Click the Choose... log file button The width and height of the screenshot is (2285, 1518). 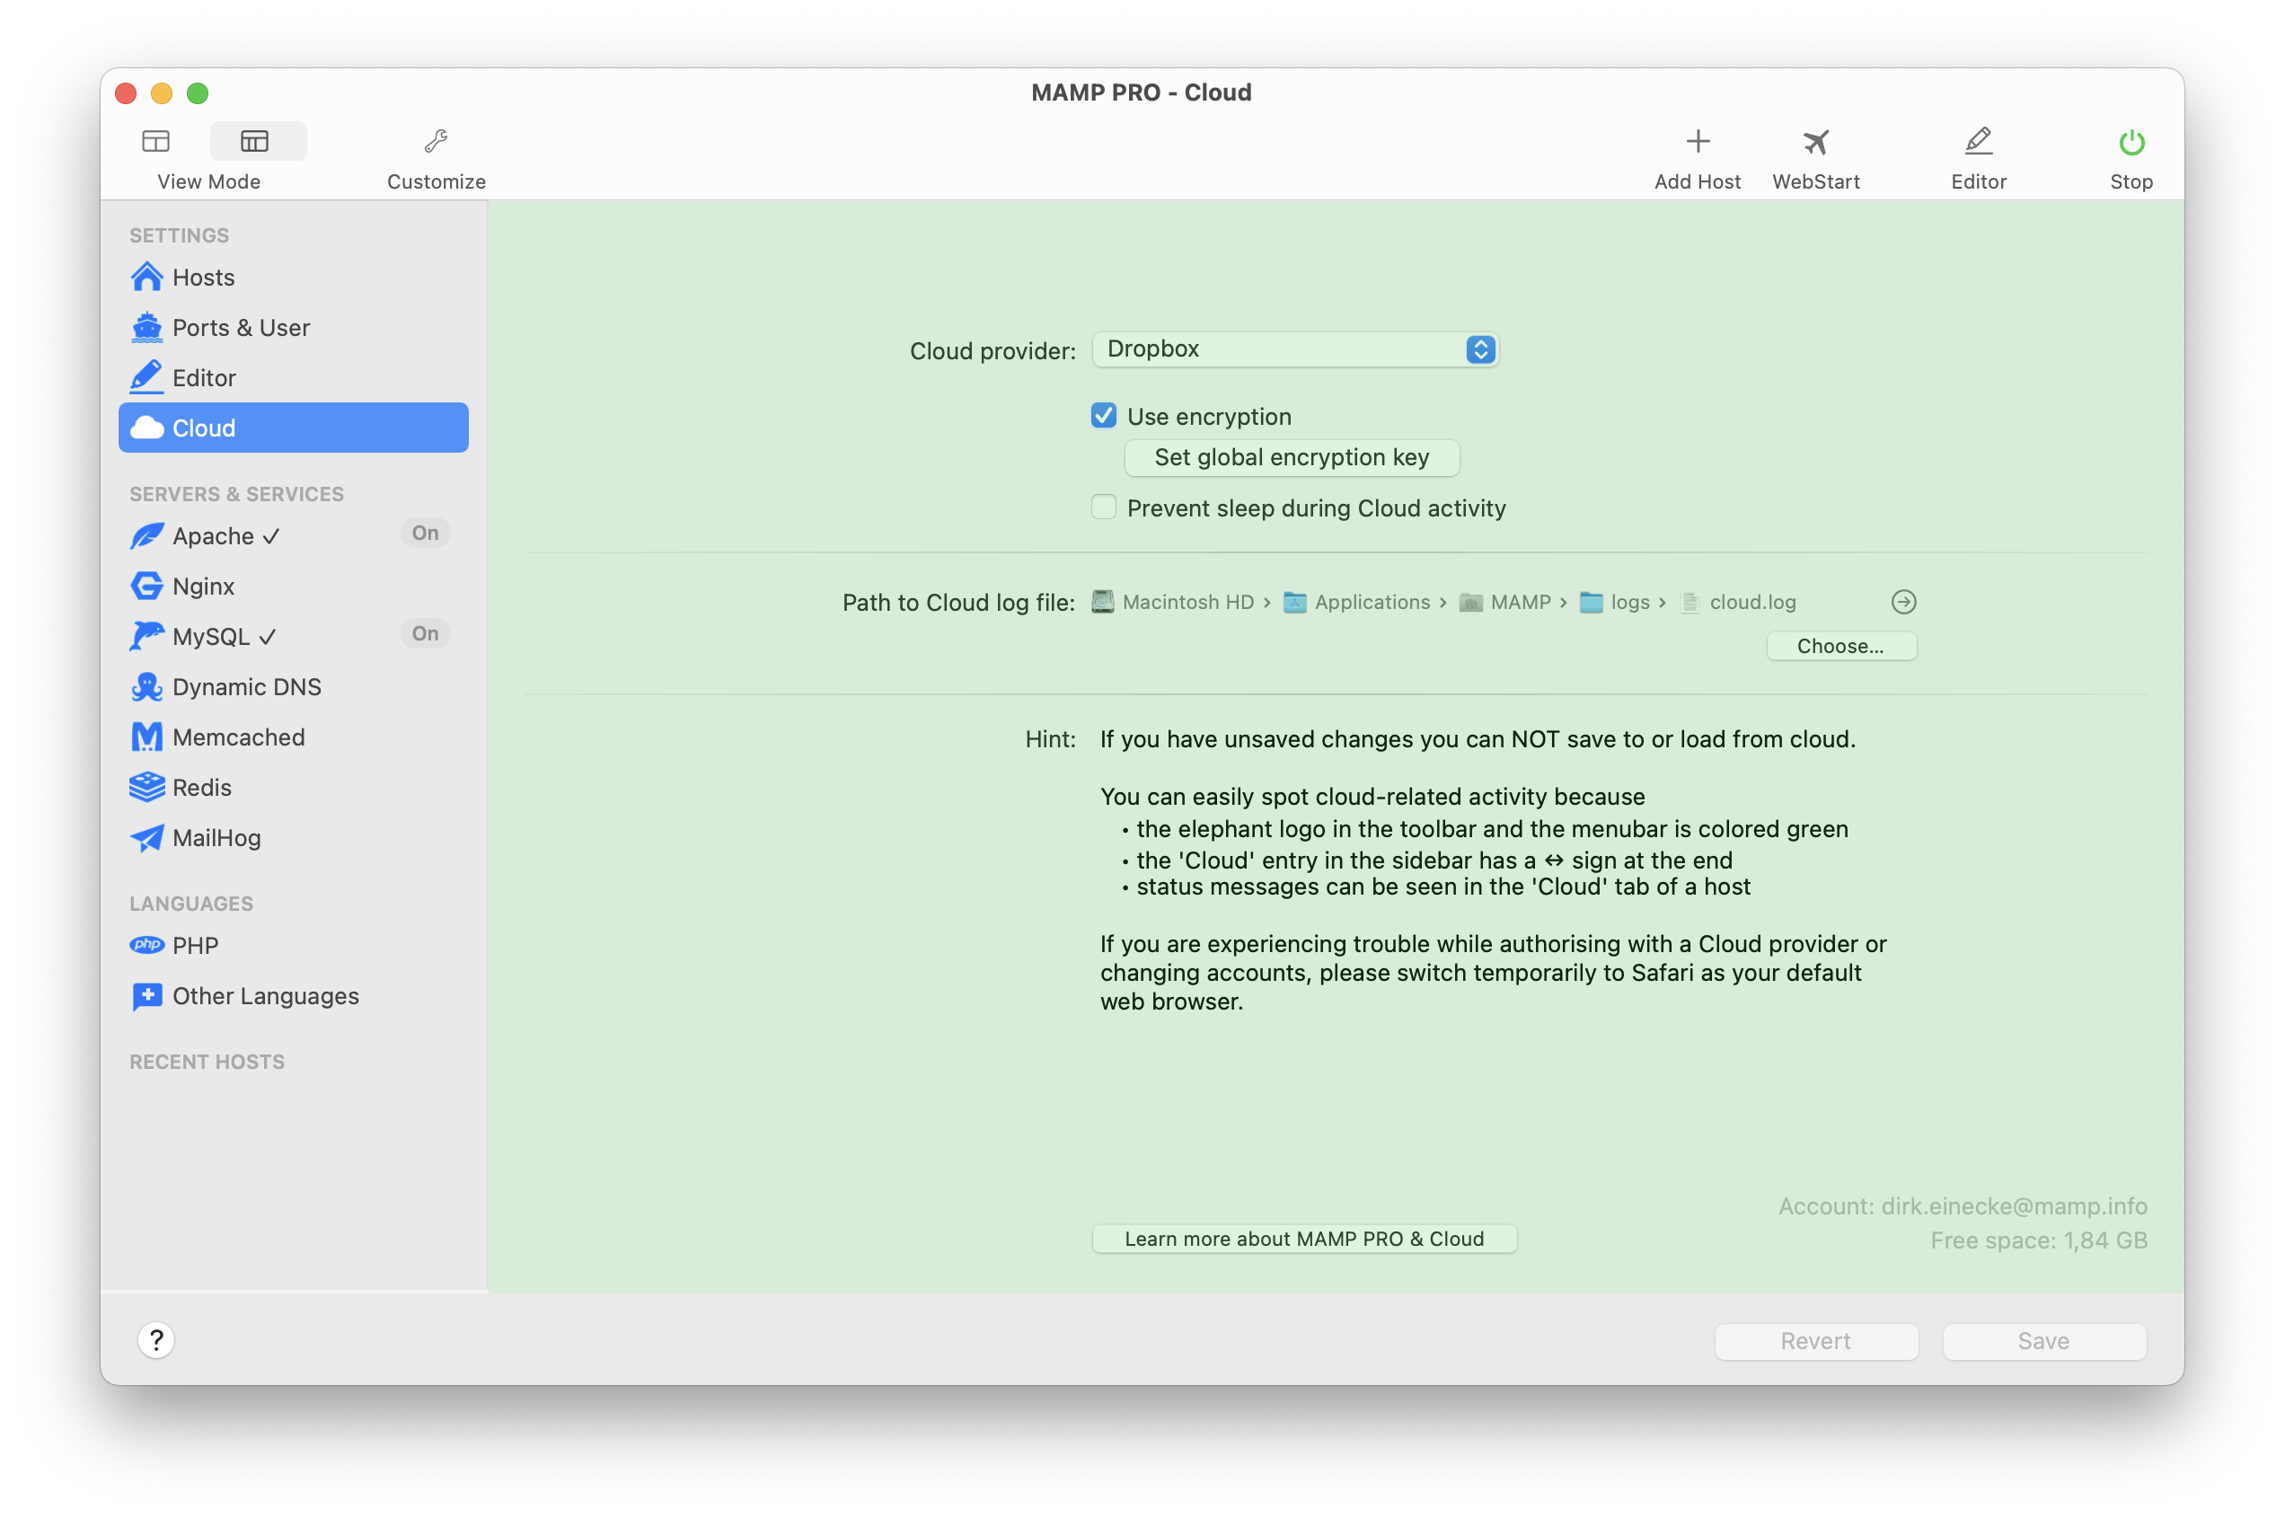[x=1839, y=647]
